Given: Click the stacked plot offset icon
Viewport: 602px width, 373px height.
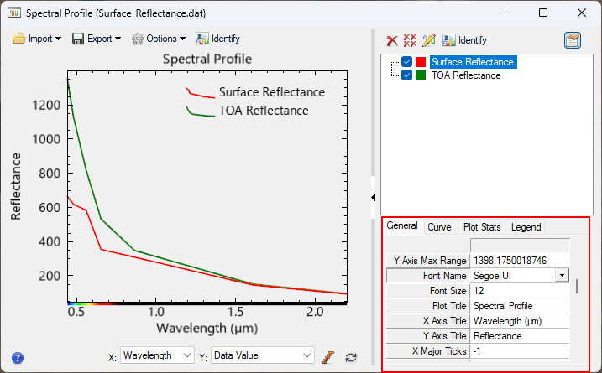Looking at the screenshot, I should tap(328, 357).
